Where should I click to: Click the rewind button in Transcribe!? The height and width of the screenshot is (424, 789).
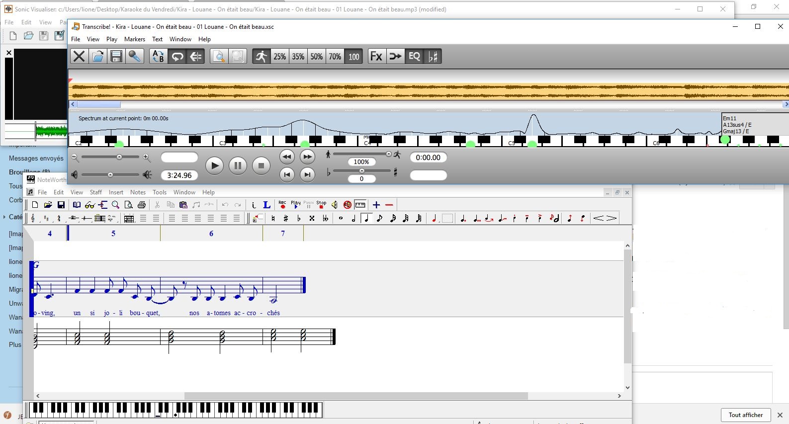(287, 157)
